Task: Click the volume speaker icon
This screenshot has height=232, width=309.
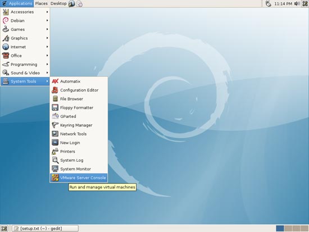Action: pyautogui.click(x=297, y=3)
